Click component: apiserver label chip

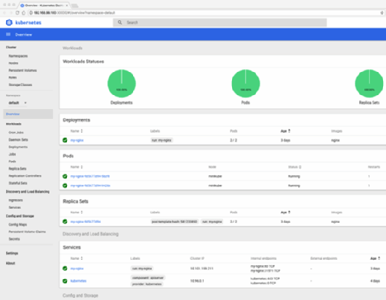(148, 278)
